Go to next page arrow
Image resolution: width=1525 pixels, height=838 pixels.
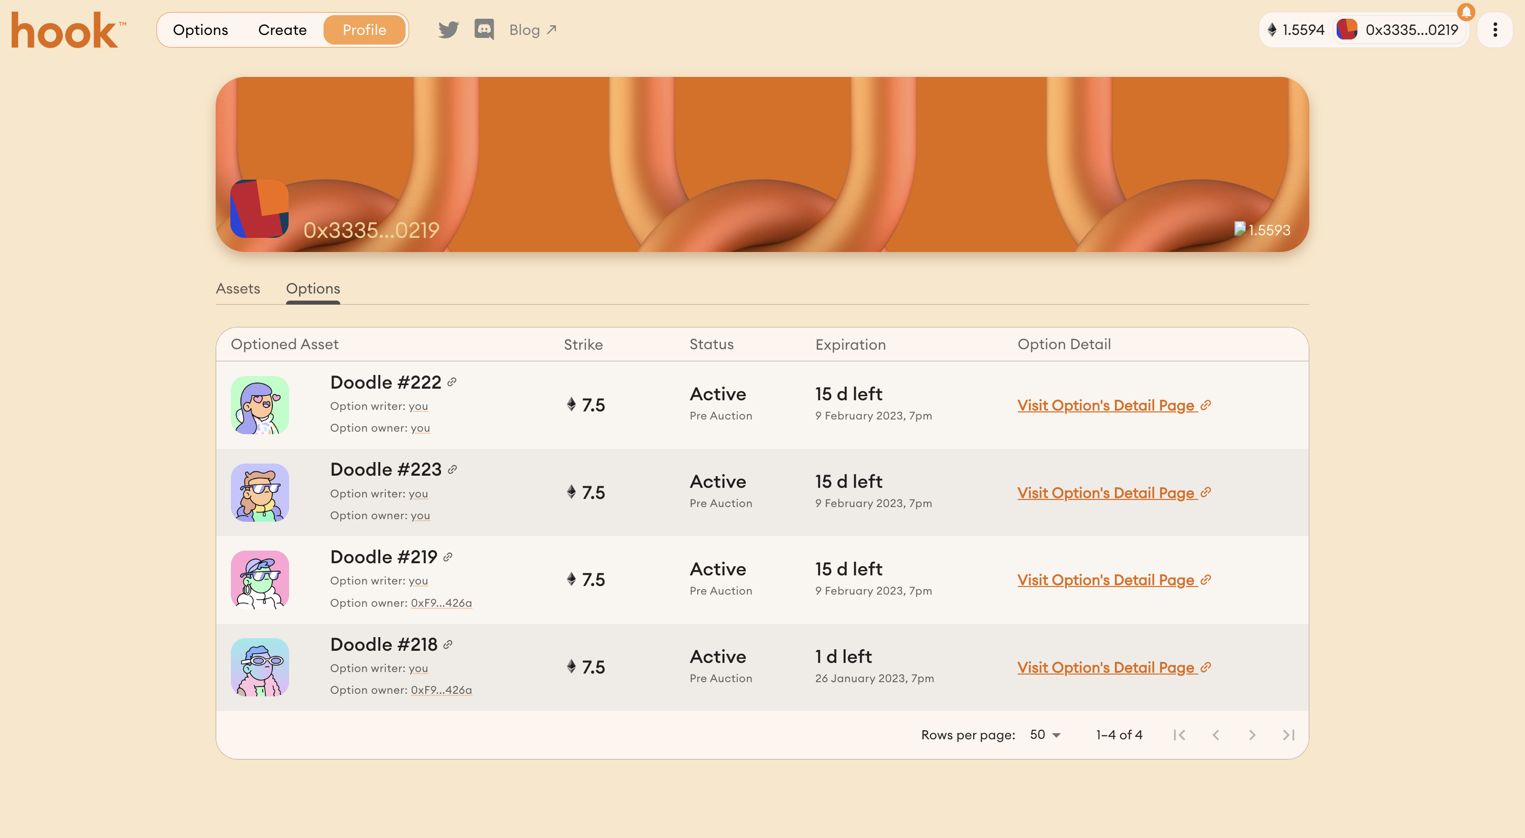coord(1252,735)
